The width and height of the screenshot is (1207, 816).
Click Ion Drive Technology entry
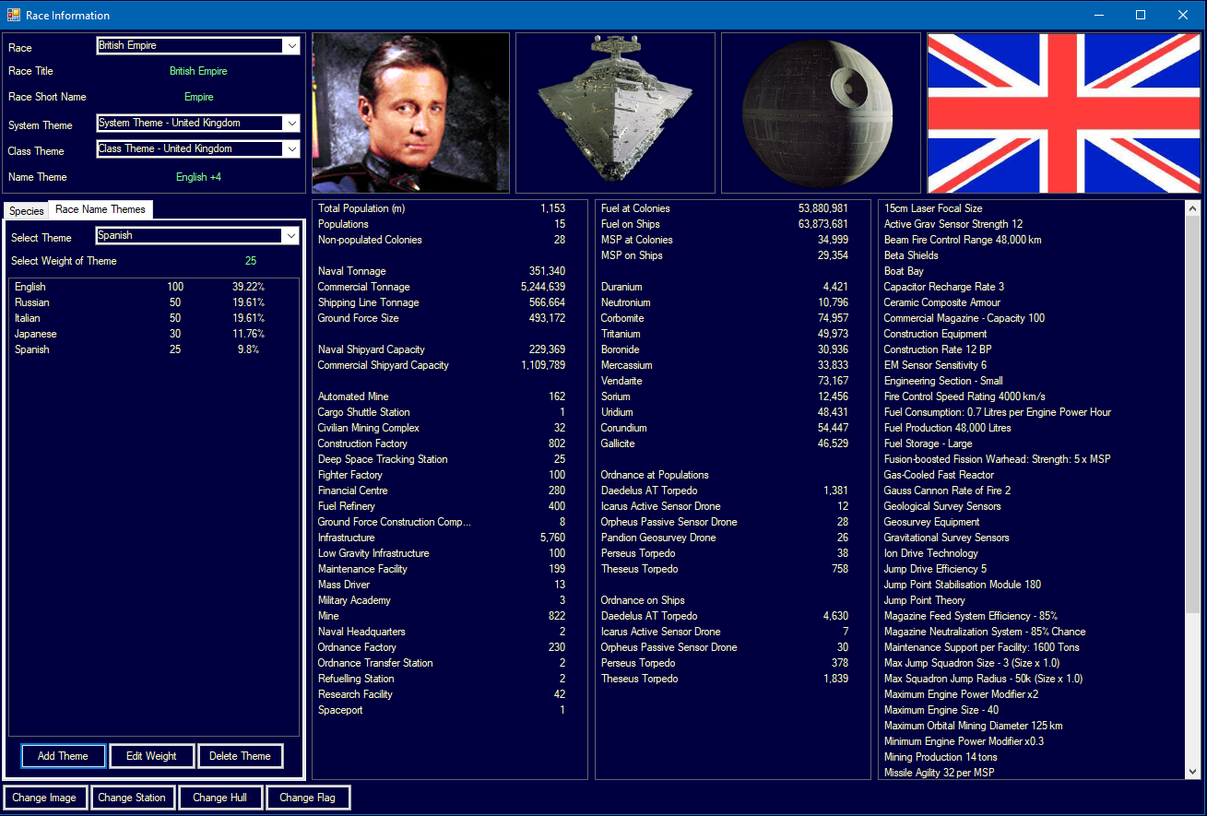pos(930,553)
